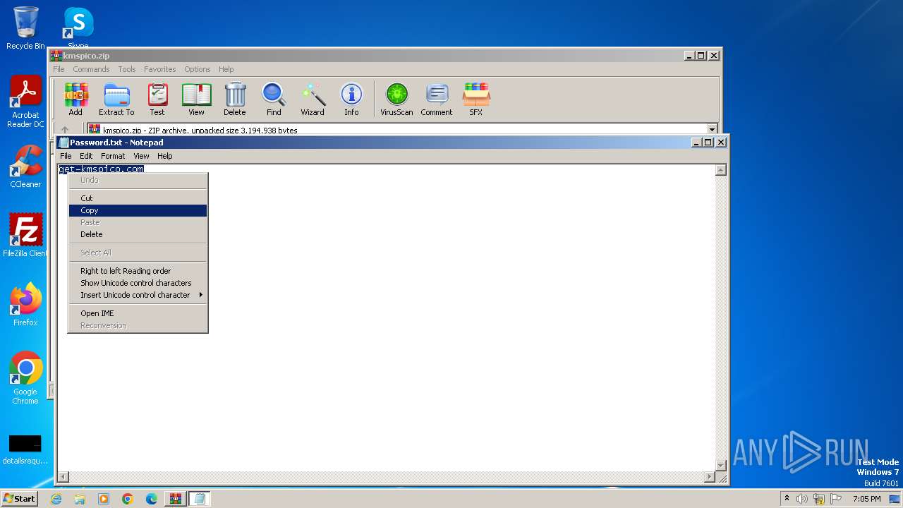Click the Find magnifier icon
This screenshot has height=508, width=903.
[x=274, y=99]
